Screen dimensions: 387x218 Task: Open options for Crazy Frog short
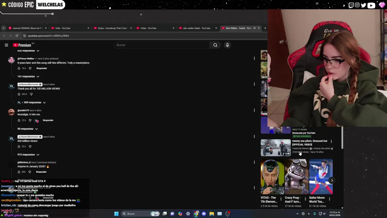tap(305, 199)
